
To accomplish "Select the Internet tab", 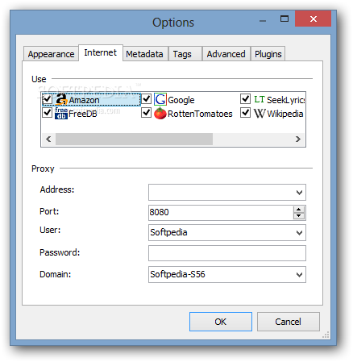I will (101, 52).
